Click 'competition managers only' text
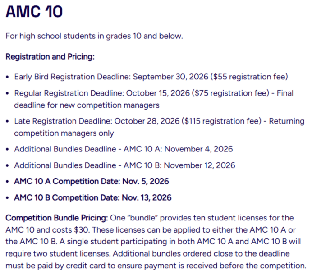 point(64,133)
